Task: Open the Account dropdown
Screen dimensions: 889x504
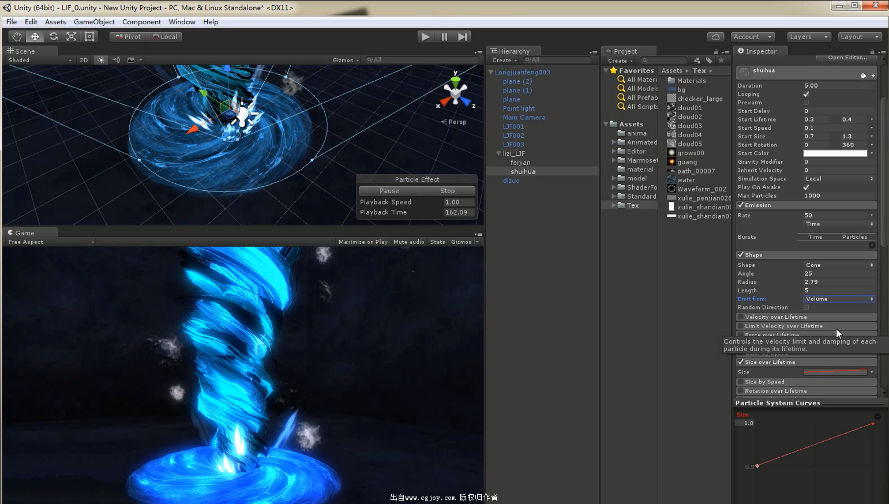Action: click(753, 36)
